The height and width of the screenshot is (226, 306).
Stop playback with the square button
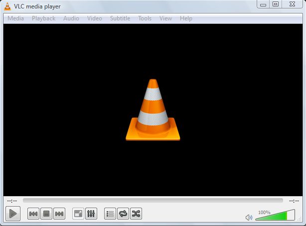(x=46, y=214)
